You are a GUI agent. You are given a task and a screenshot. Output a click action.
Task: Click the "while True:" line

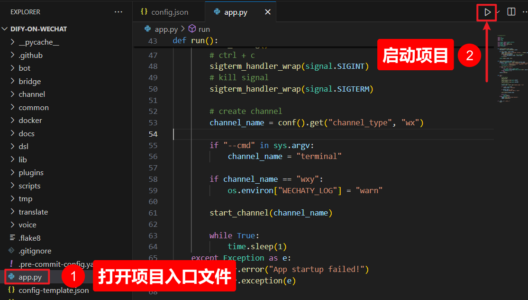click(x=234, y=235)
